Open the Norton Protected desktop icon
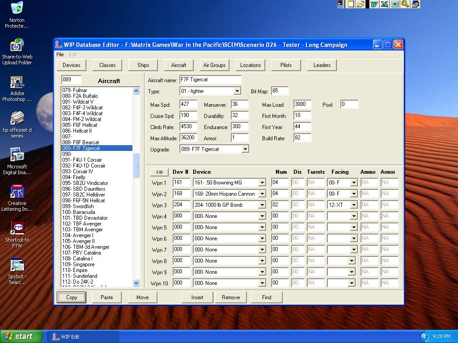458x343 pixels. coord(17,15)
